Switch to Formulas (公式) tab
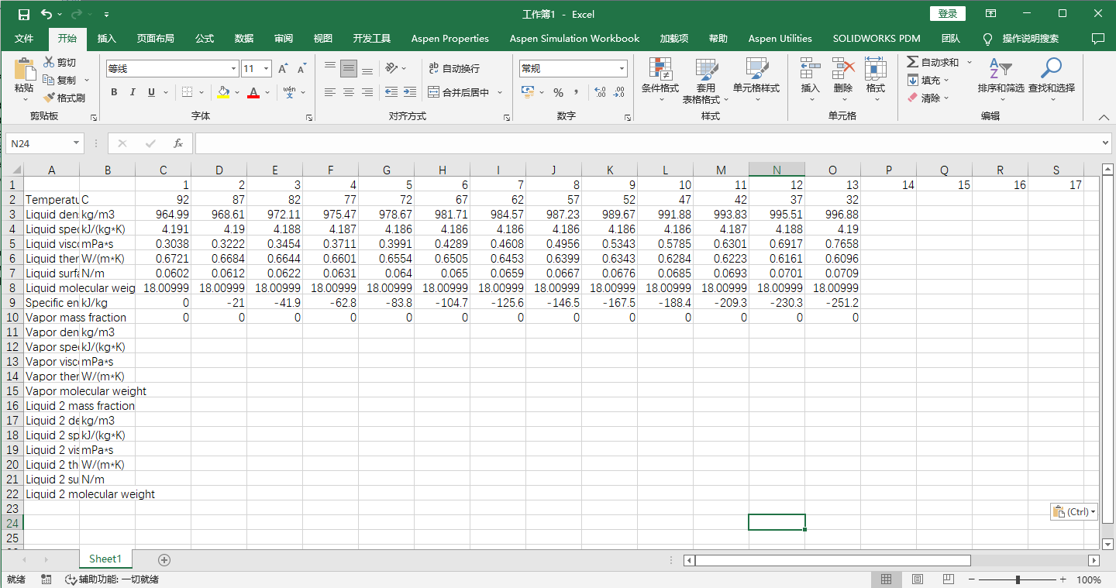The height and width of the screenshot is (588, 1116). (205, 38)
